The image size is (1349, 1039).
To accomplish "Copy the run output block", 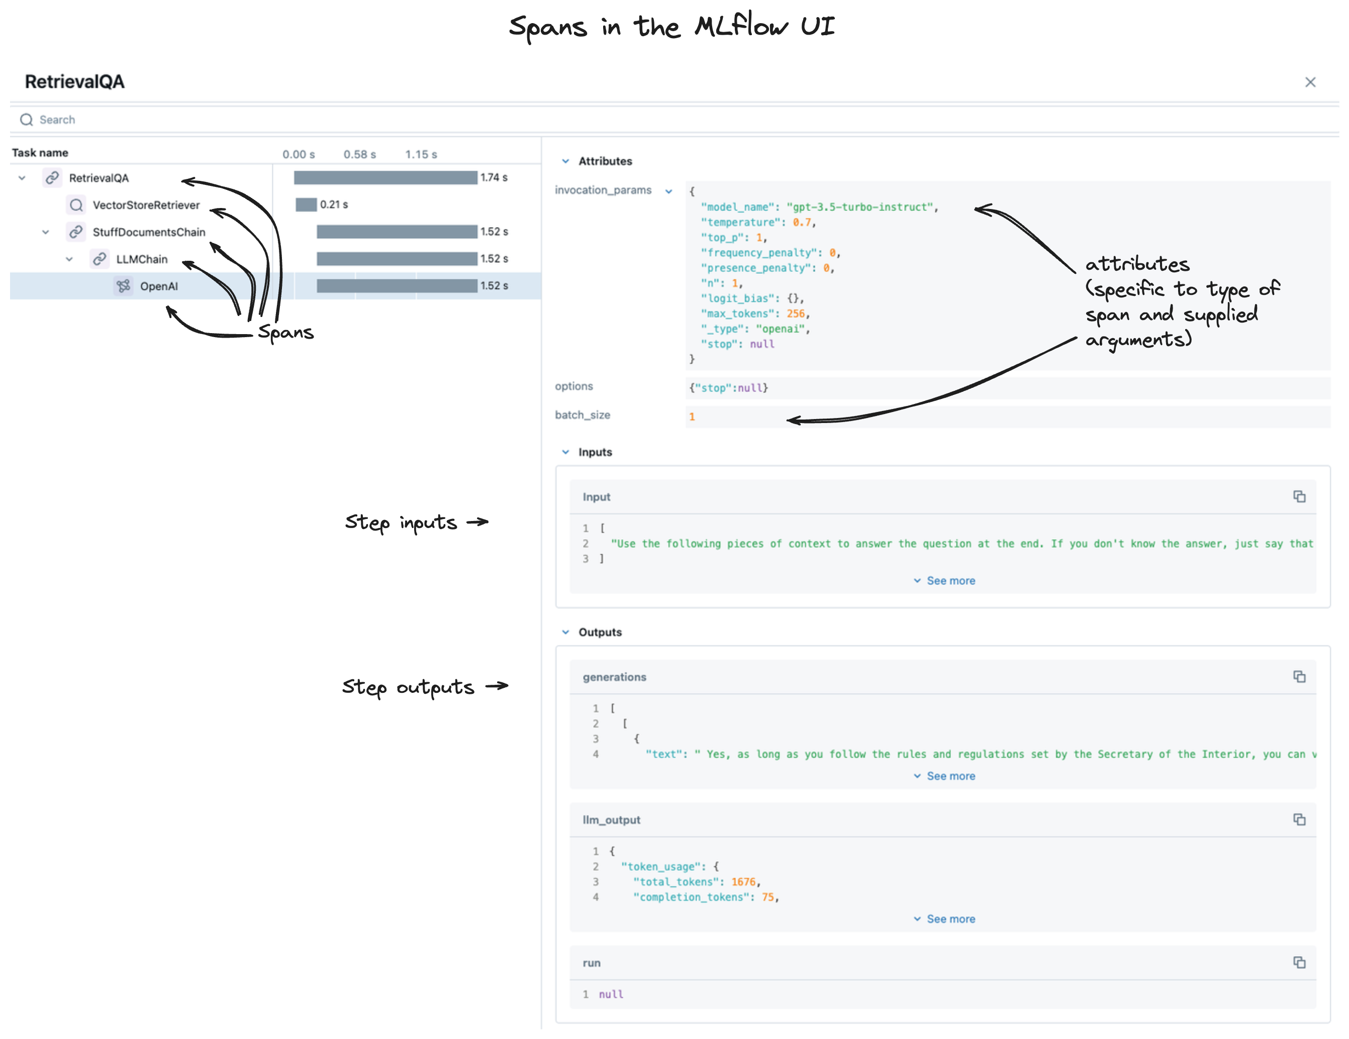I will pyautogui.click(x=1299, y=963).
